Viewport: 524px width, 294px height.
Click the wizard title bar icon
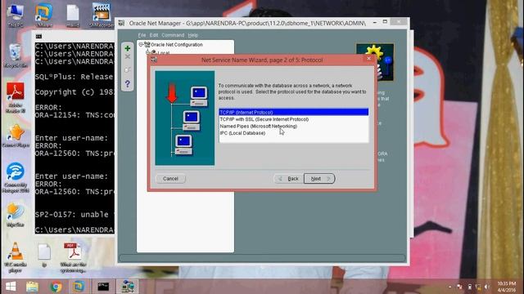point(154,60)
